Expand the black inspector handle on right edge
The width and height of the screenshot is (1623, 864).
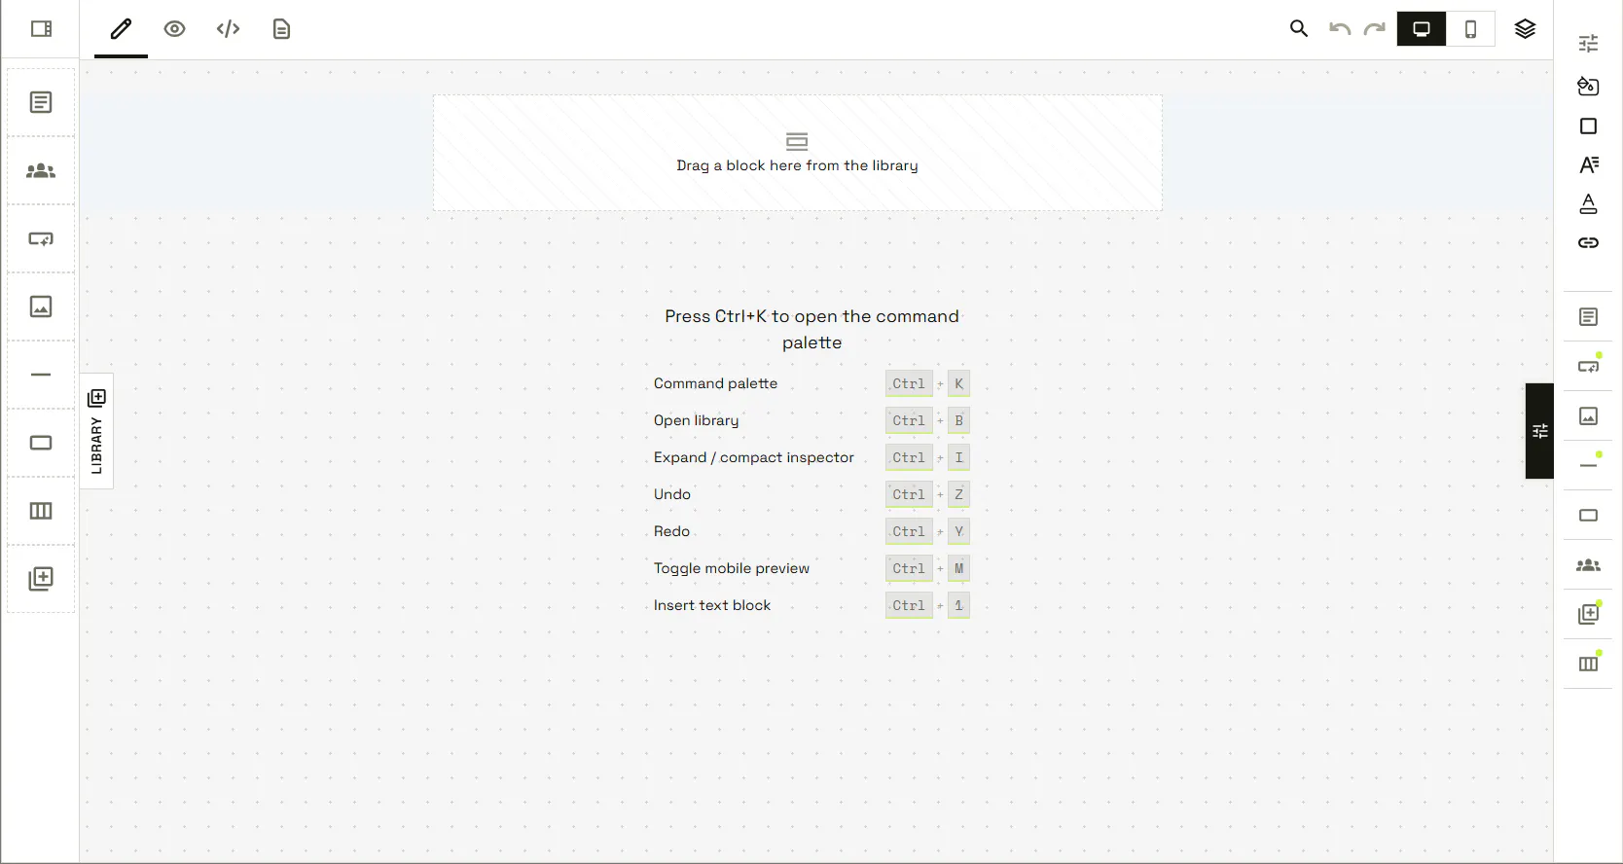1539,431
